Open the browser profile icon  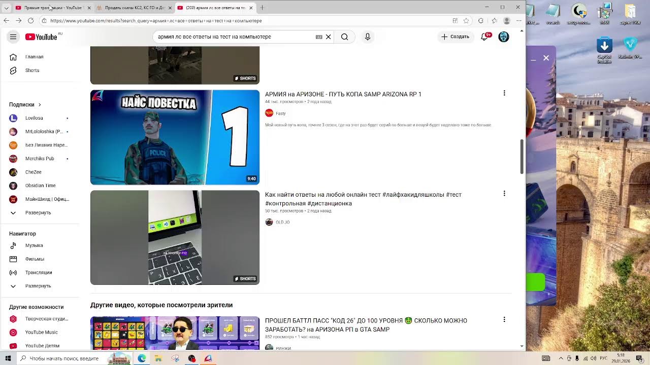(506, 21)
